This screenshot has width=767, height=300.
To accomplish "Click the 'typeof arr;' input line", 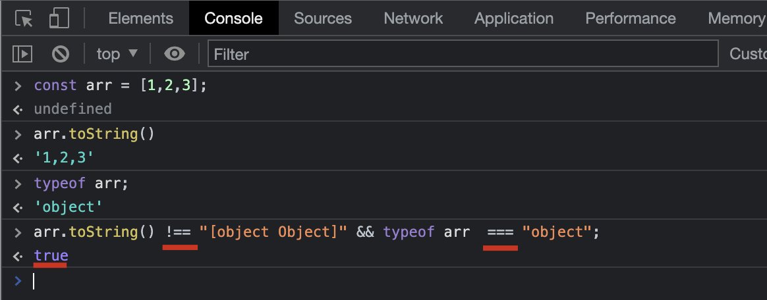I will tap(80, 184).
